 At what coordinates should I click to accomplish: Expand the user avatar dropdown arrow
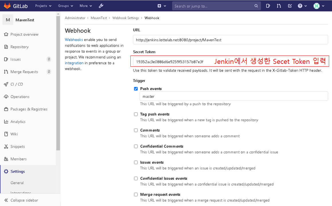(x=323, y=6)
